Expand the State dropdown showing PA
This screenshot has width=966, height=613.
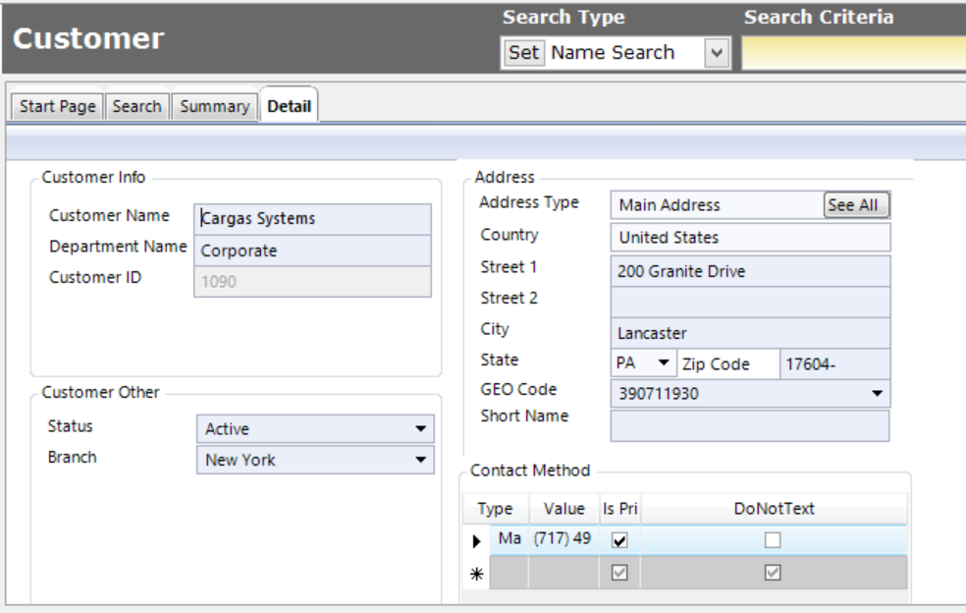tap(664, 363)
